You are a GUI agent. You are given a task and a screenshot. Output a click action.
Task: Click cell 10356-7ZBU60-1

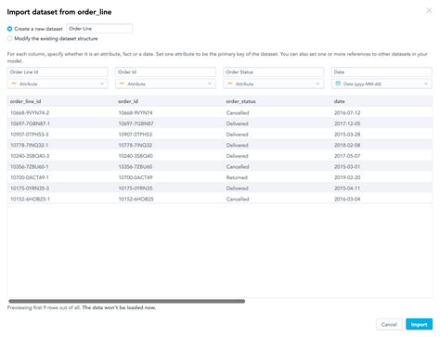(x=30, y=167)
